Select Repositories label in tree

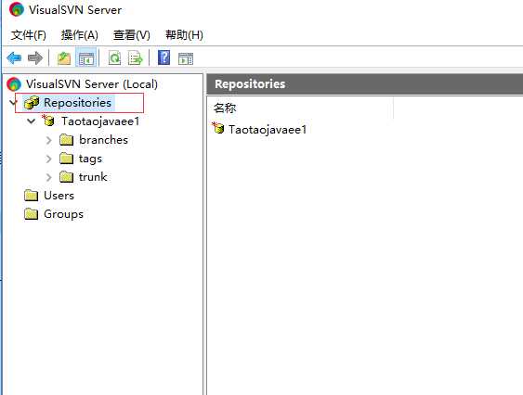click(x=77, y=103)
